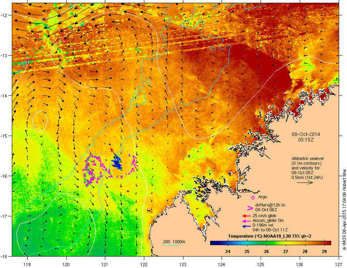Click the green 26 region of the colorbar
This screenshot has height=268, width=347.
267,243
